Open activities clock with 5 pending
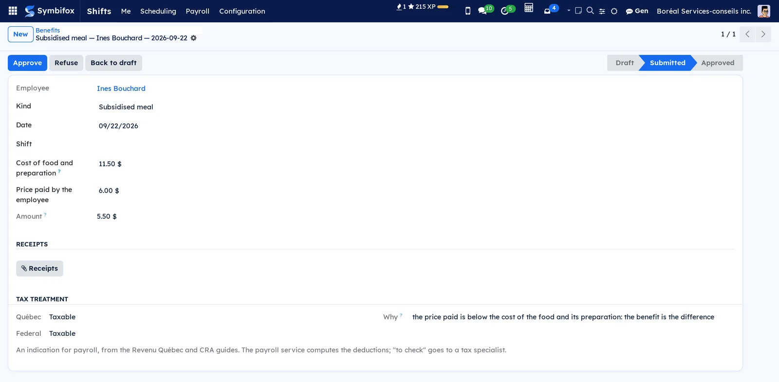This screenshot has height=382, width=779. (507, 10)
